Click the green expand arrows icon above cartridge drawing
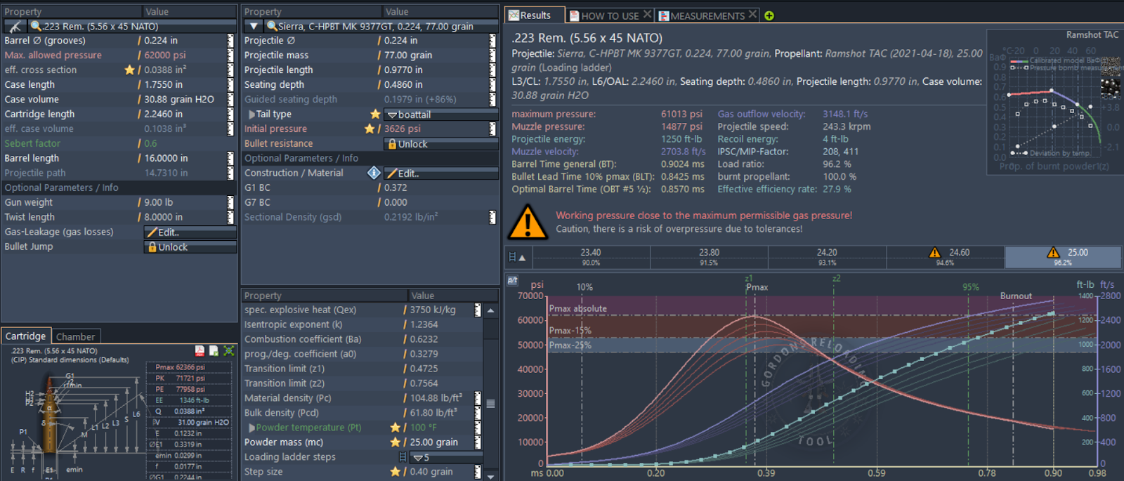1124x481 pixels. point(229,350)
